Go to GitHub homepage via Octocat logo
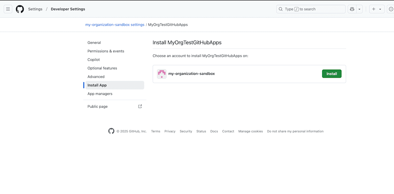This screenshot has height=194, width=394. [x=20, y=9]
